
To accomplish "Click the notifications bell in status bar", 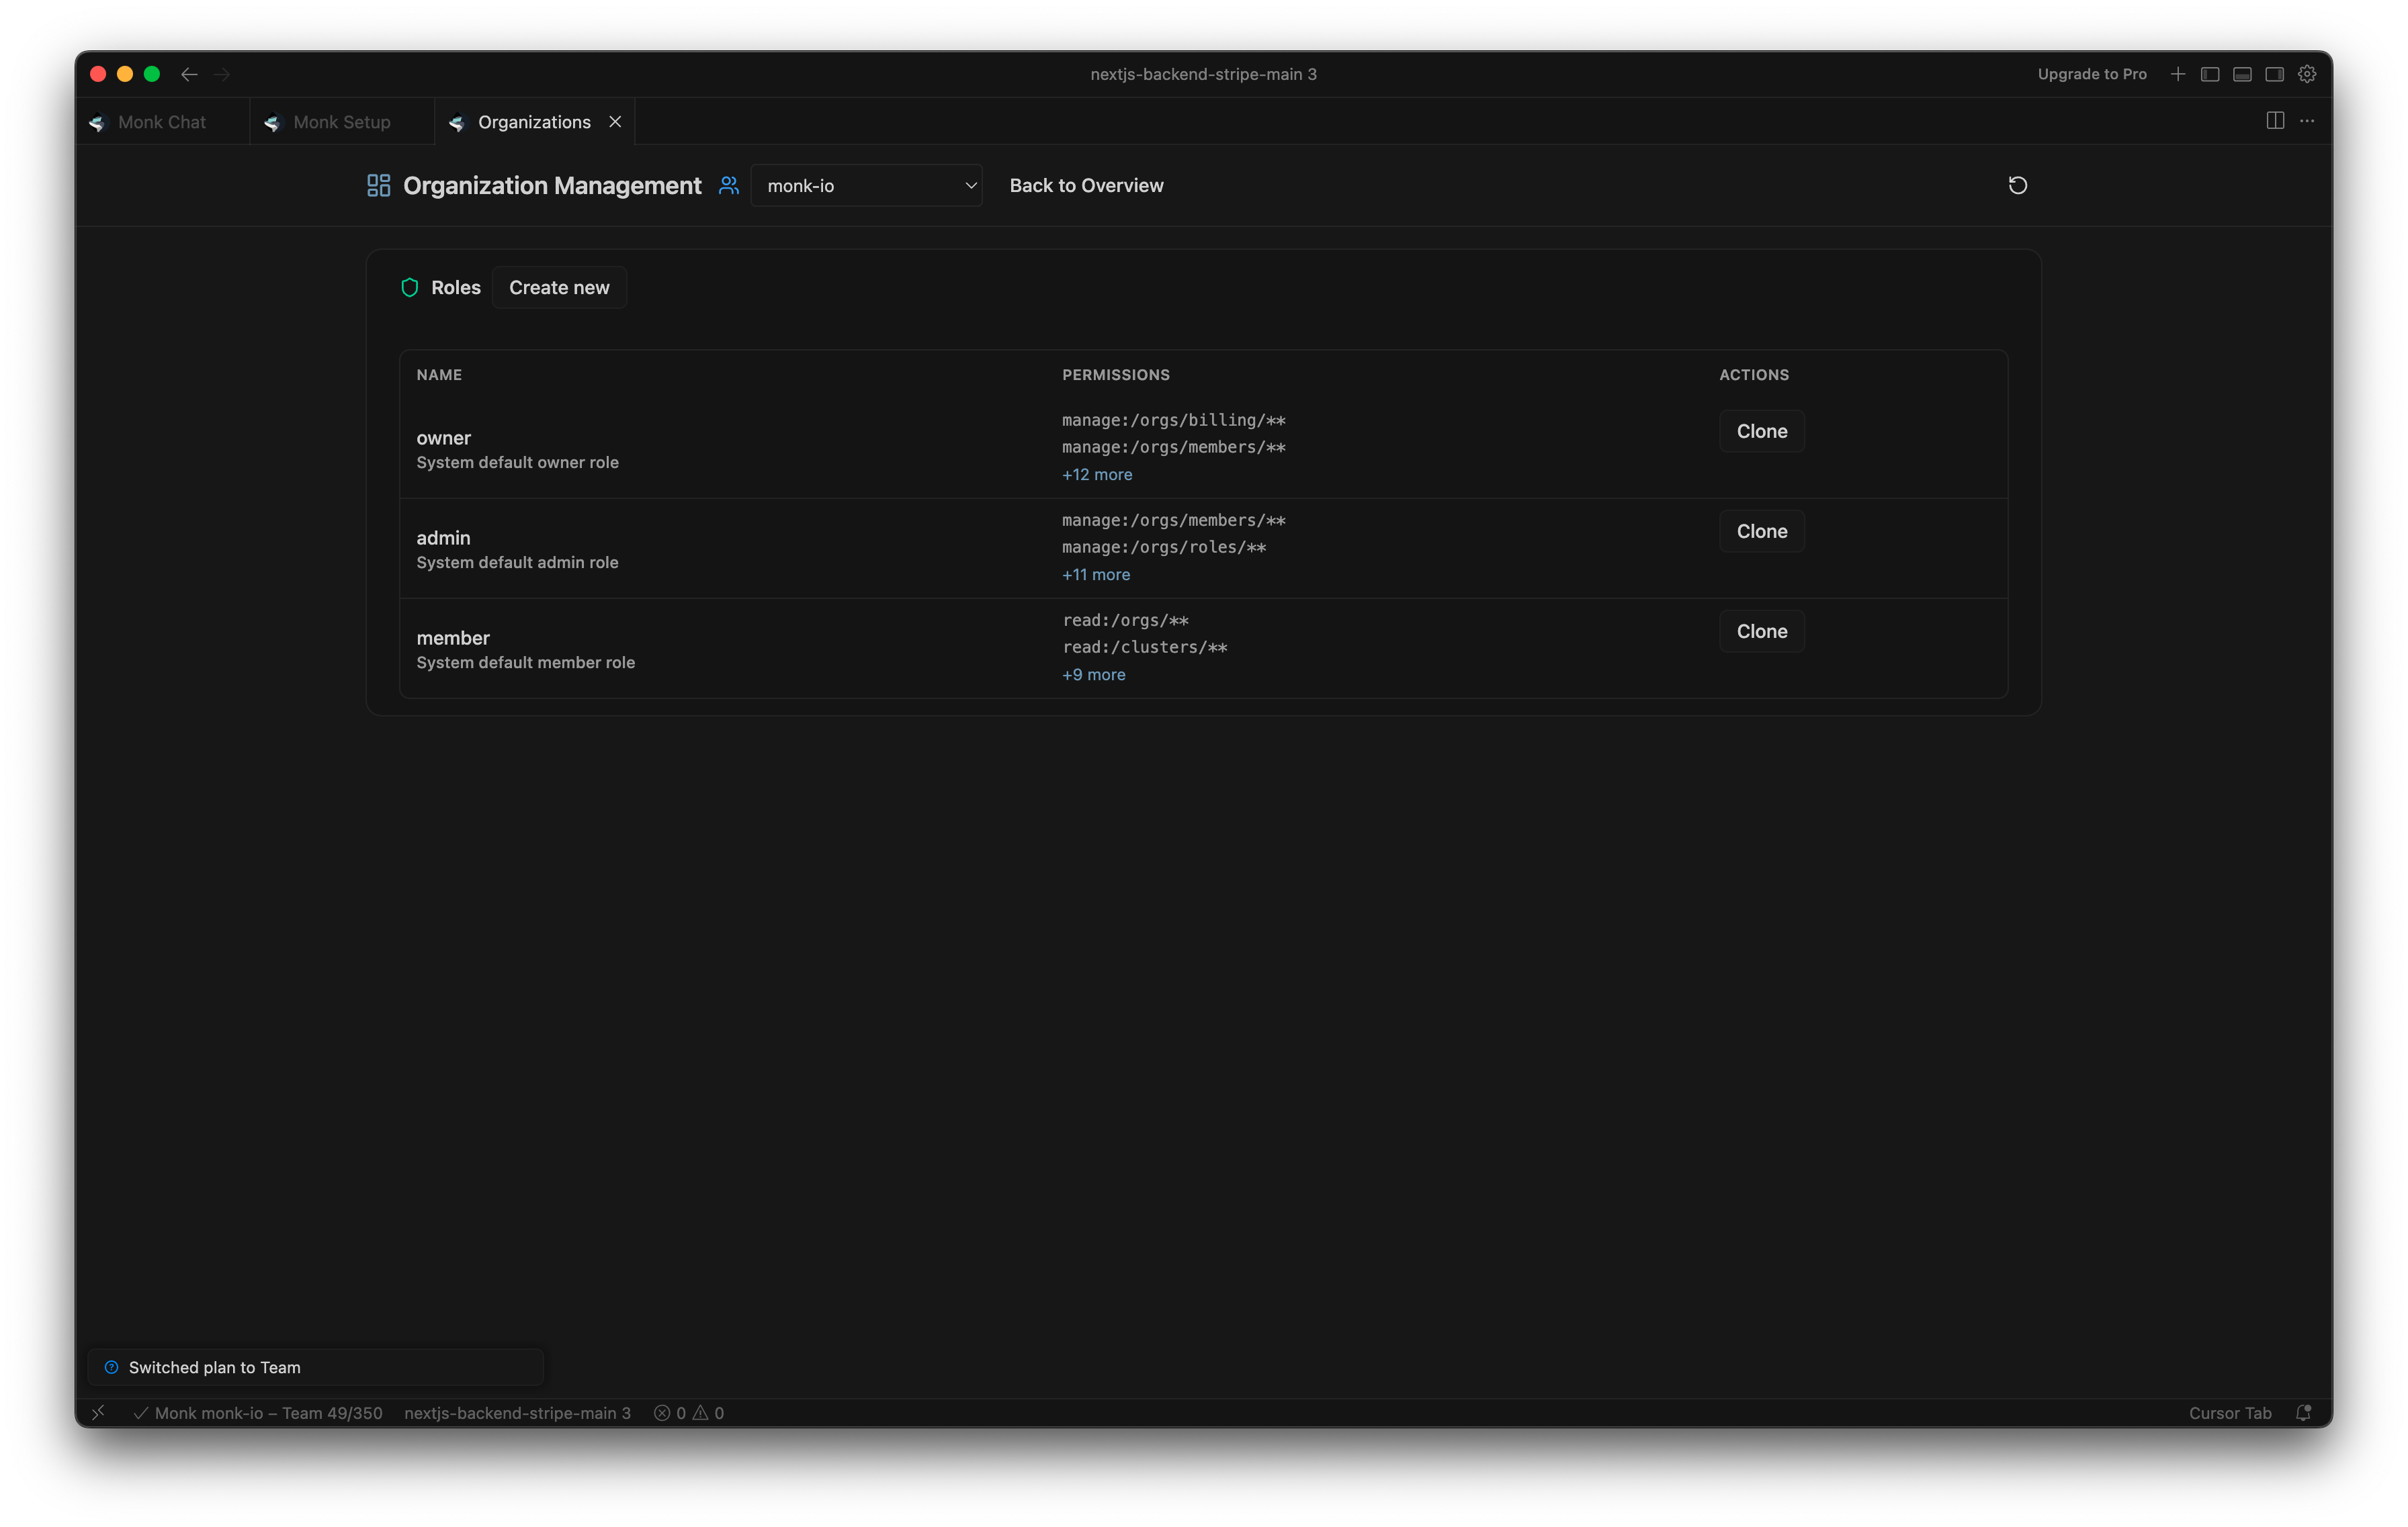I will point(2304,1412).
